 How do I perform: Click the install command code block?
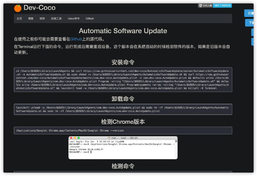click(123, 80)
